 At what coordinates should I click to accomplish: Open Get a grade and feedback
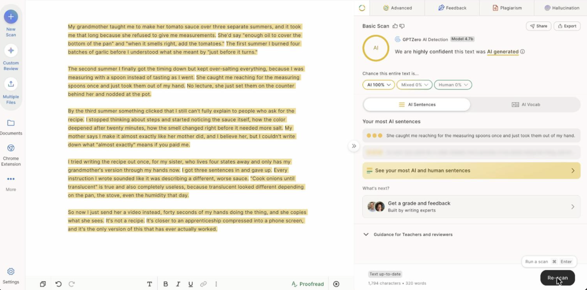pyautogui.click(x=471, y=207)
